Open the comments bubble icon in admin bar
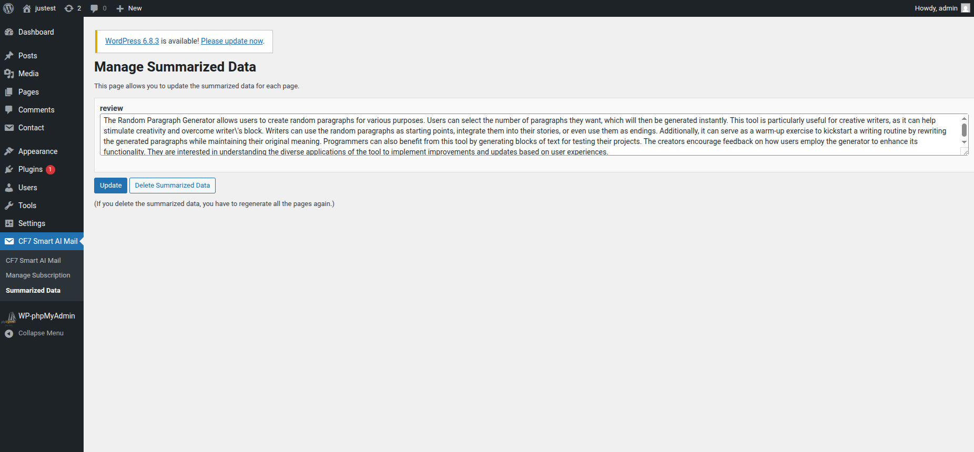974x452 pixels. click(94, 8)
